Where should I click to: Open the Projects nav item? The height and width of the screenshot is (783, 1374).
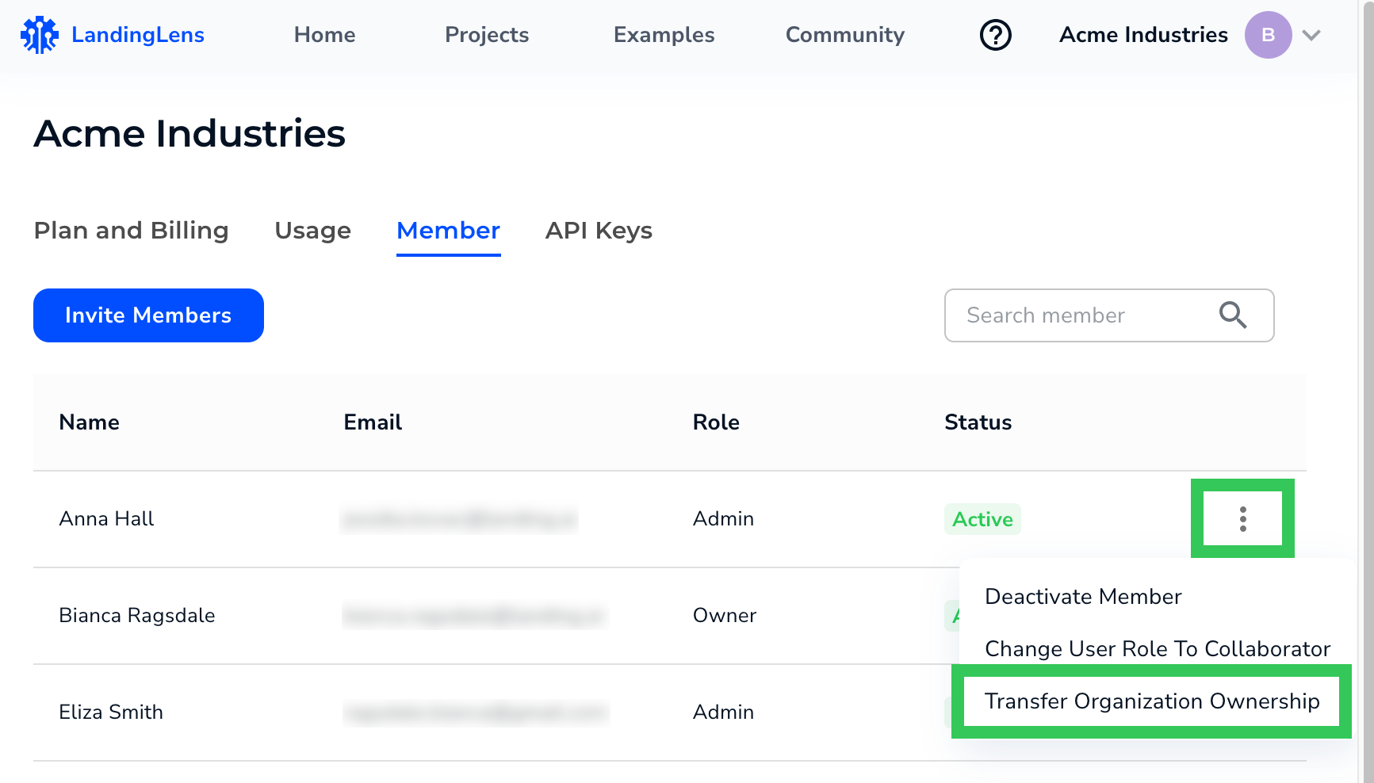point(487,35)
